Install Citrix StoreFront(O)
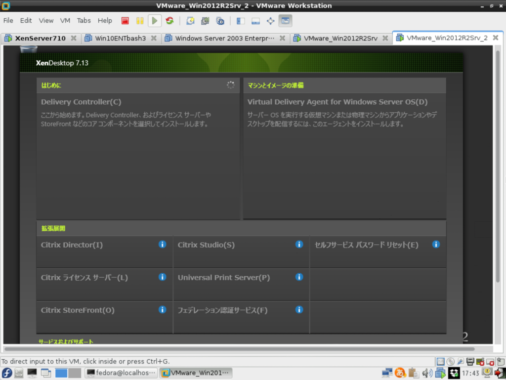Image resolution: width=506 pixels, height=380 pixels. (x=78, y=310)
